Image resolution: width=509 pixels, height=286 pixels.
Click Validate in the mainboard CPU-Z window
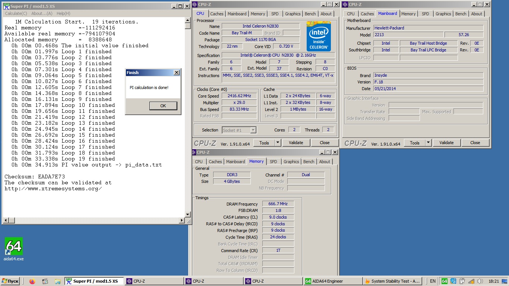446,143
